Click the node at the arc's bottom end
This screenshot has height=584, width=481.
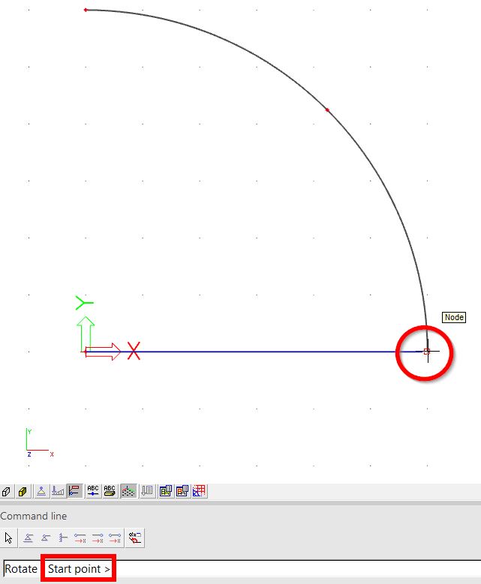pyautogui.click(x=426, y=351)
